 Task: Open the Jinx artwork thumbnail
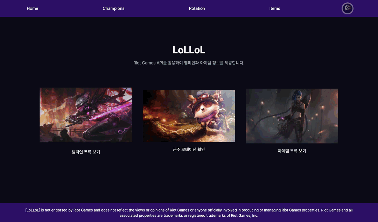pos(292,116)
